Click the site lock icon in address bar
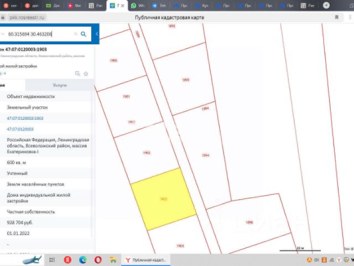Screen dimensions: 354x266 pos(3,17)
